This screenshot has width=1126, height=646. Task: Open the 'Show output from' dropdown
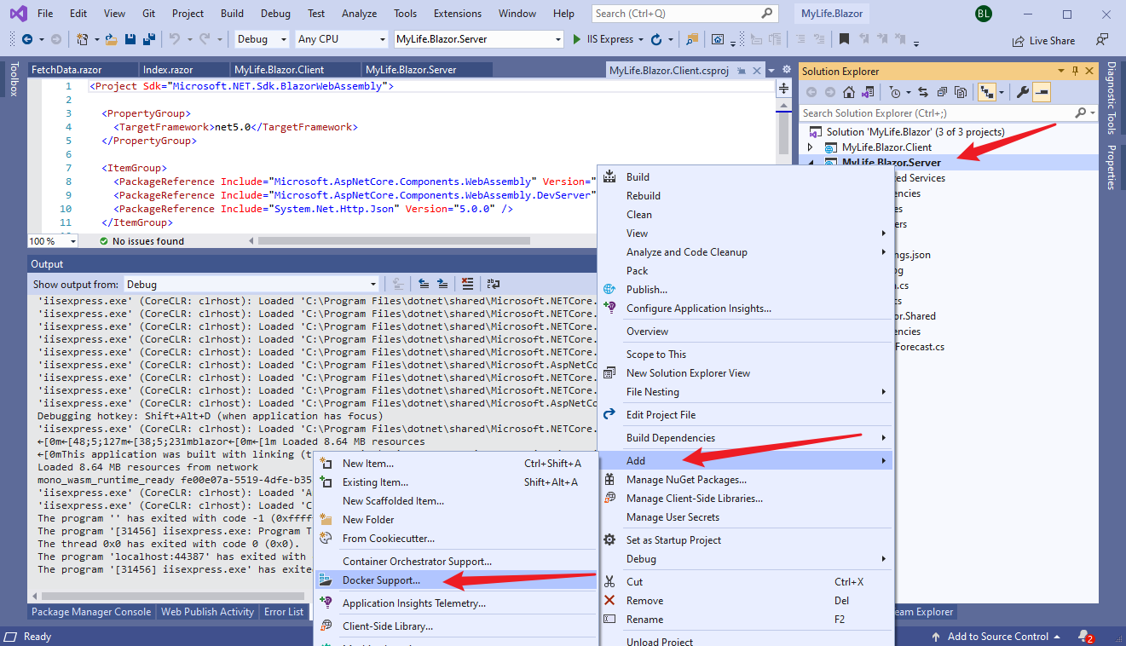[x=251, y=285]
